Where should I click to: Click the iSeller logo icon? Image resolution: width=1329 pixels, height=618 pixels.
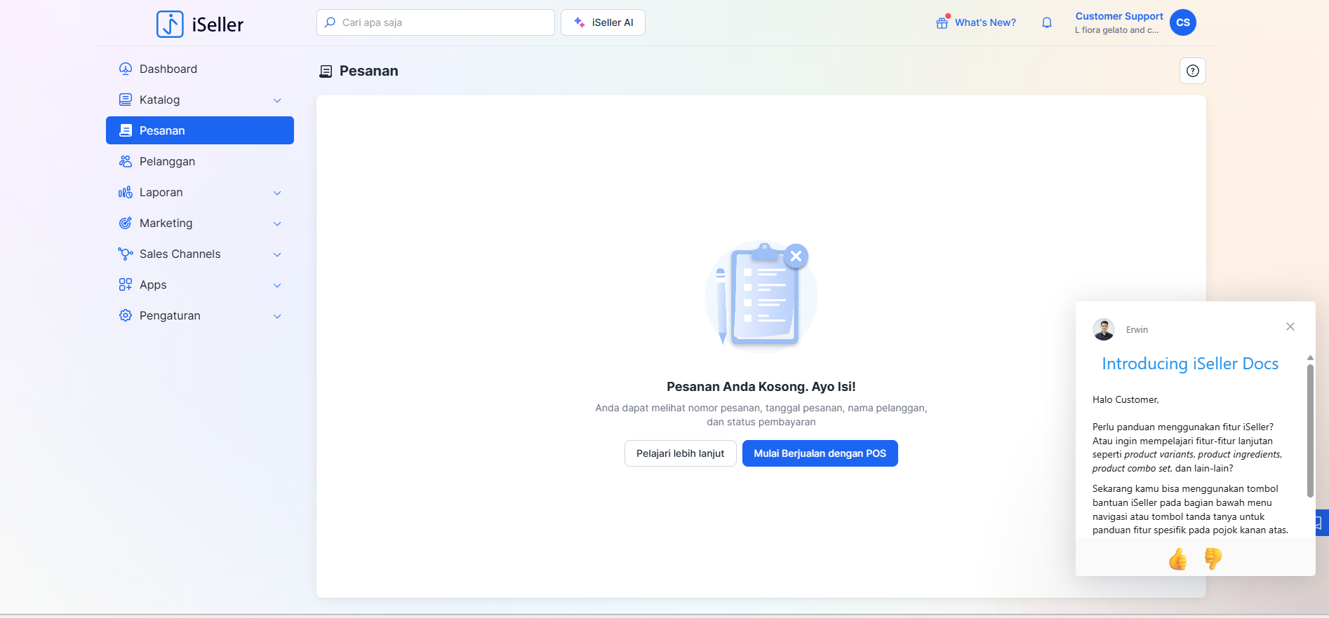click(170, 24)
